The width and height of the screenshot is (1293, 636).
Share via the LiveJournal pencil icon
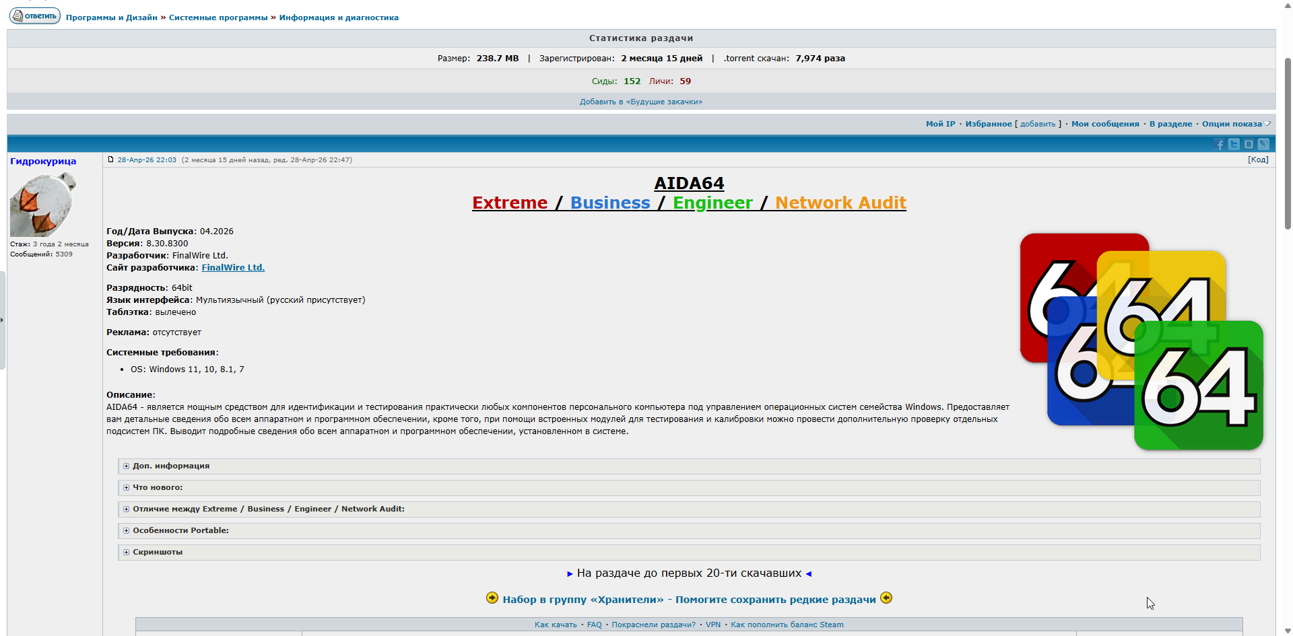point(1263,144)
